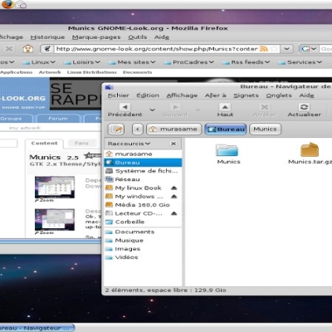
Task: Click the Actualiser refresh icon
Action: pos(304,107)
